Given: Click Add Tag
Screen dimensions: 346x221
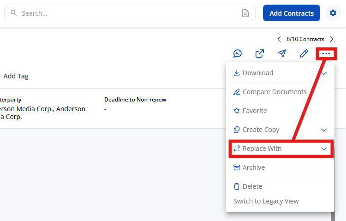Looking at the screenshot, I should tap(16, 76).
